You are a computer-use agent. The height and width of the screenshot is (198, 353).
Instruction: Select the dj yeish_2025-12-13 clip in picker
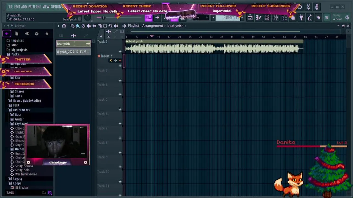coord(73,52)
